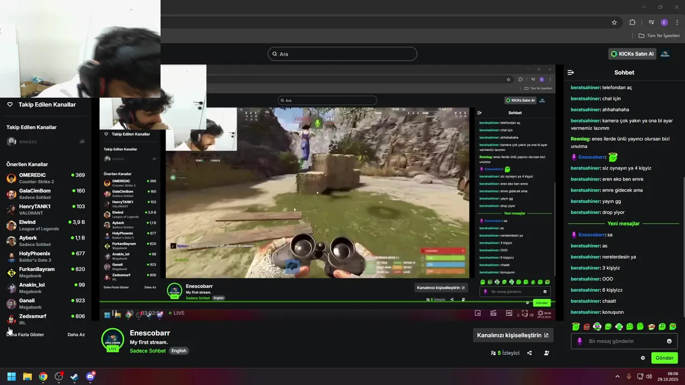Toggle mini player icon in player controls
685x385 pixels.
pyautogui.click(x=478, y=313)
